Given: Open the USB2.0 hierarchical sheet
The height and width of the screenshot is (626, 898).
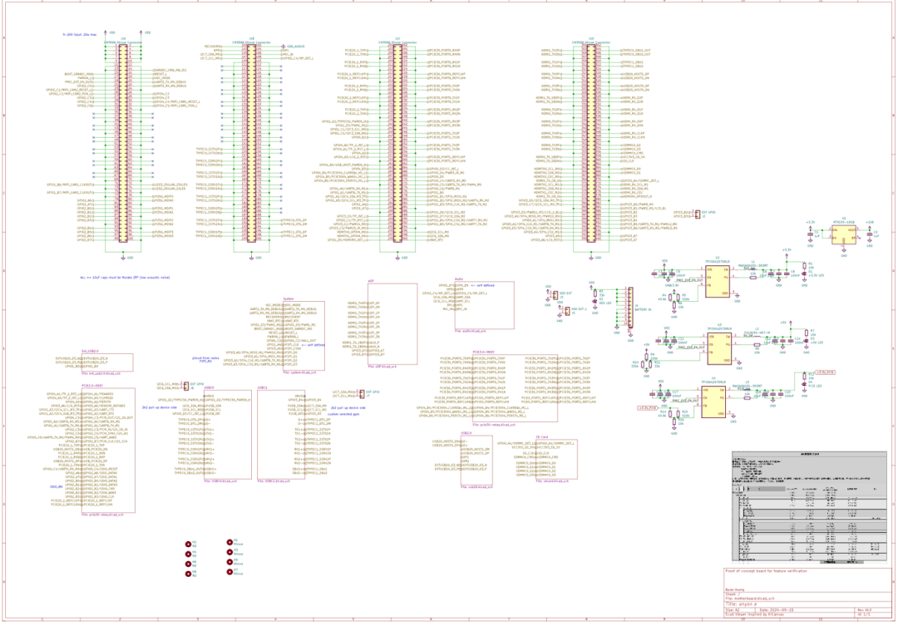Looking at the screenshot, I should click(476, 461).
